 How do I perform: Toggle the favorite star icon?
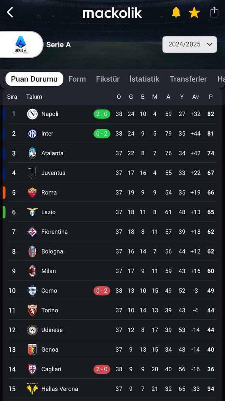(194, 12)
